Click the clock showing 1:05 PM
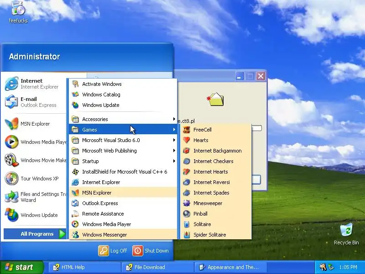 tap(348, 267)
